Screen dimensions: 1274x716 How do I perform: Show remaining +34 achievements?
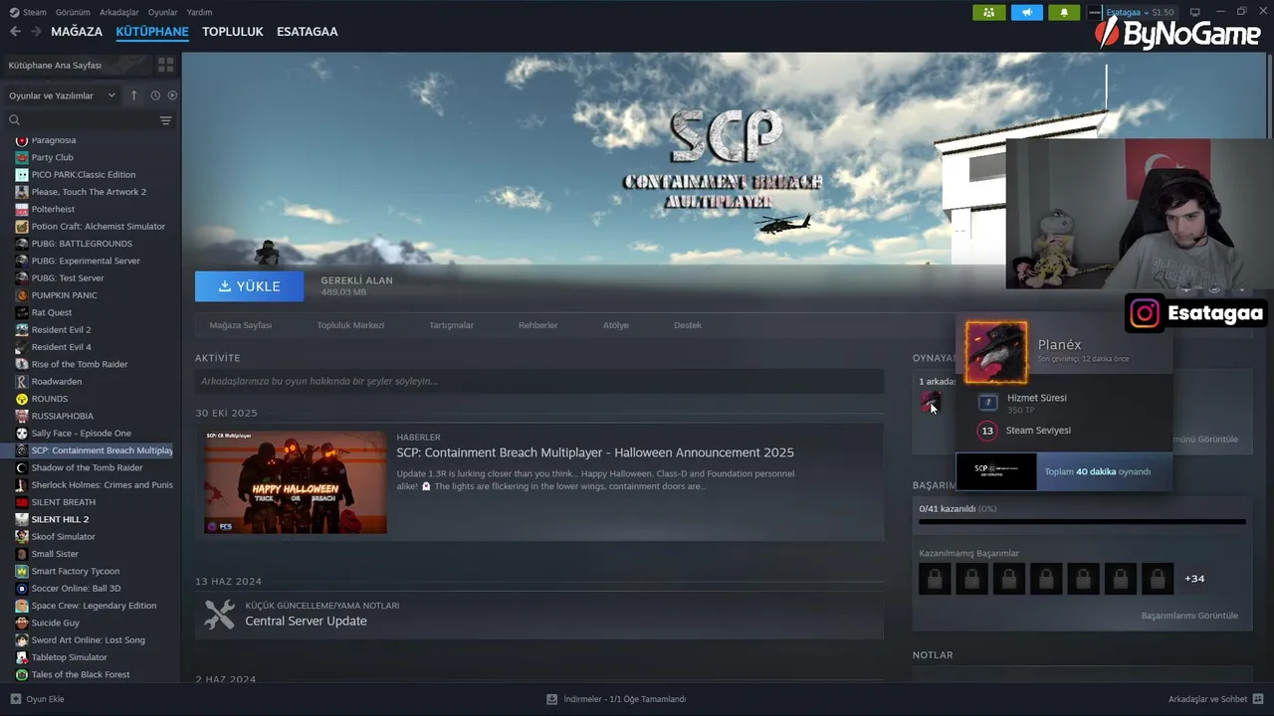coord(1194,579)
